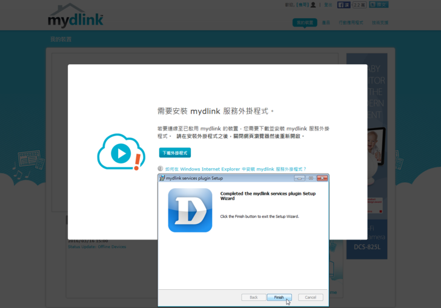Minimize the mydlink plugin Setup window
This screenshot has height=308, width=441.
[299, 178]
